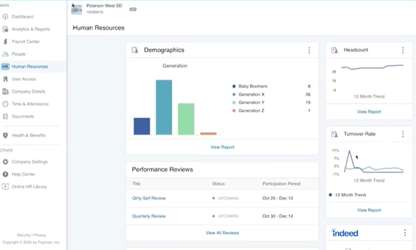Click the Headcount trend line chart

372,67
